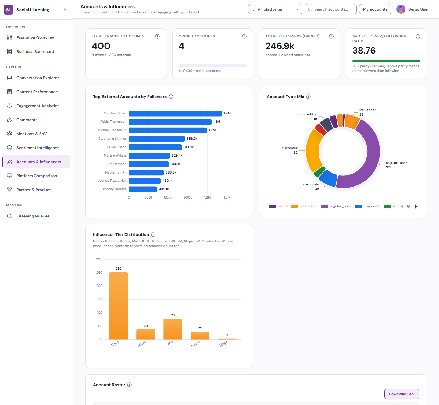Click the Engagement Analytics heart icon

(9, 106)
